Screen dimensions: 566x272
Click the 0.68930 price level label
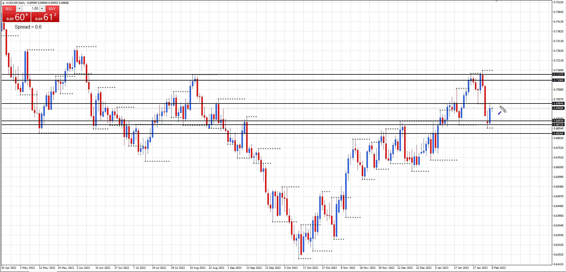coord(558,121)
